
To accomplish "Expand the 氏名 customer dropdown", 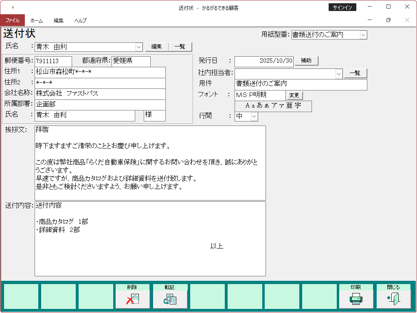I will [139, 47].
